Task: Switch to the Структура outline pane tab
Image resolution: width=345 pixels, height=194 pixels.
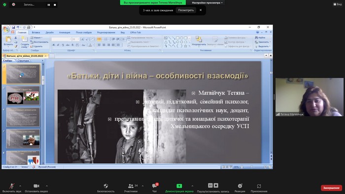Action: pyautogui.click(x=23, y=61)
